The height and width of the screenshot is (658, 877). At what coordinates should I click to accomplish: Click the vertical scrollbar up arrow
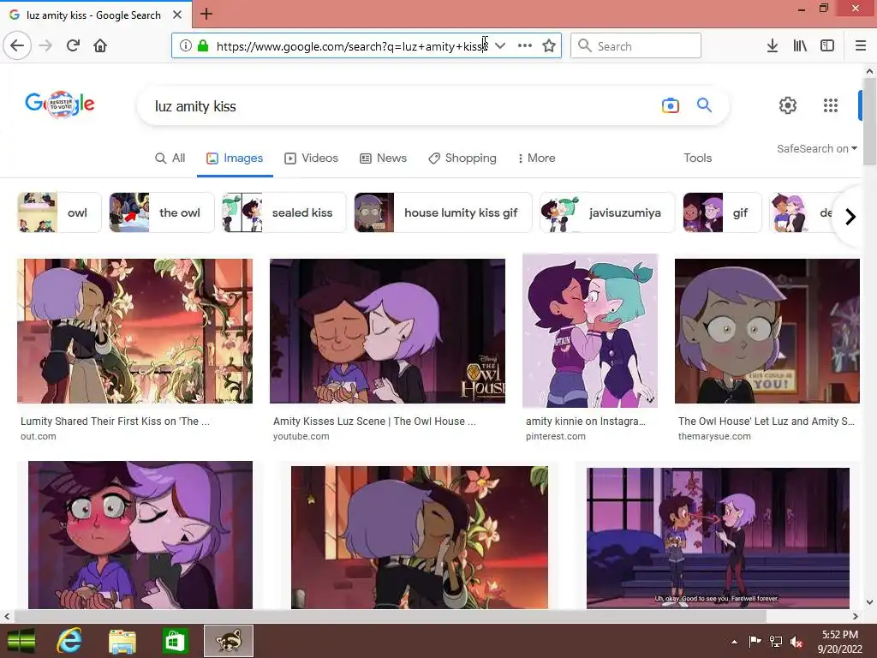click(x=870, y=71)
